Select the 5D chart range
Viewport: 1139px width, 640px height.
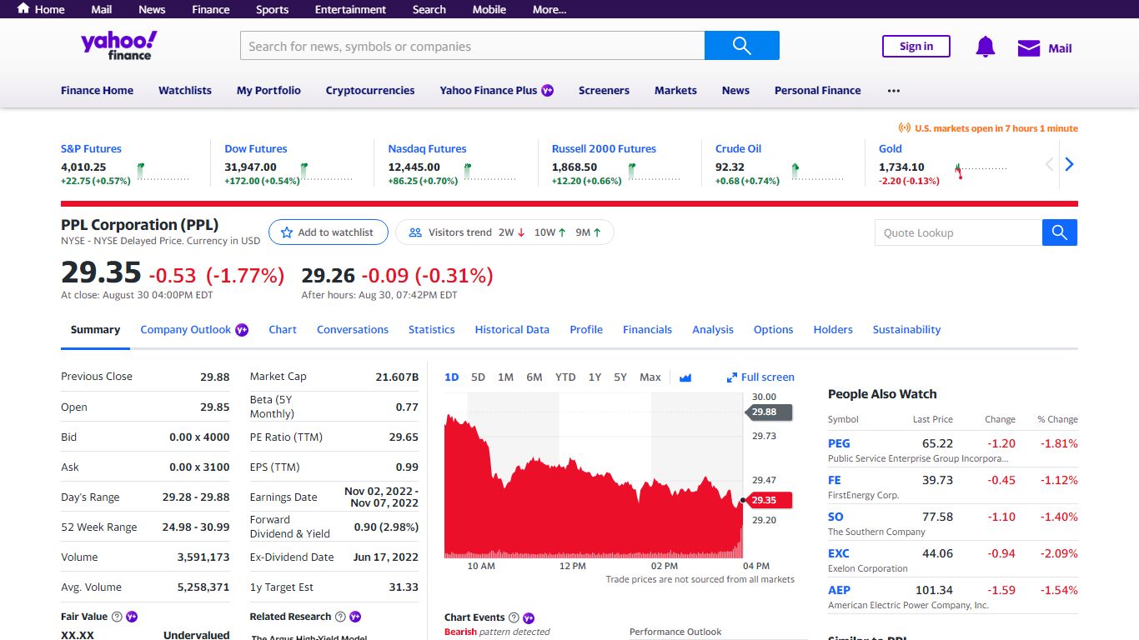[478, 377]
